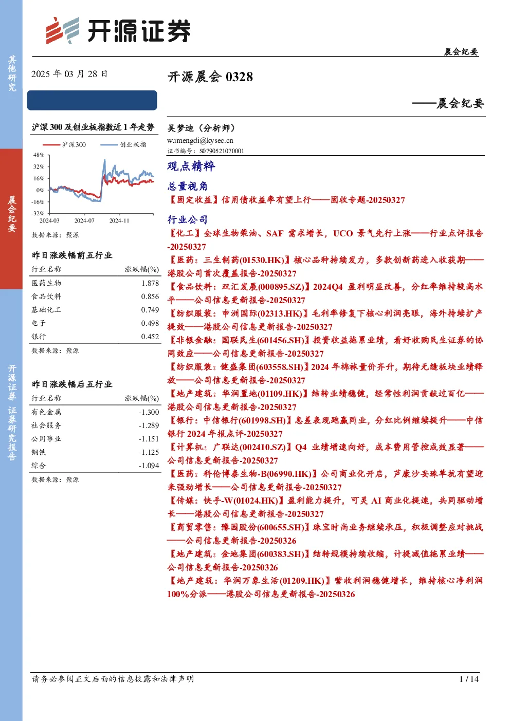Screen dimensions: 510x721
Task: Click the 医药生物 row in top gainers
Action: (x=95, y=283)
